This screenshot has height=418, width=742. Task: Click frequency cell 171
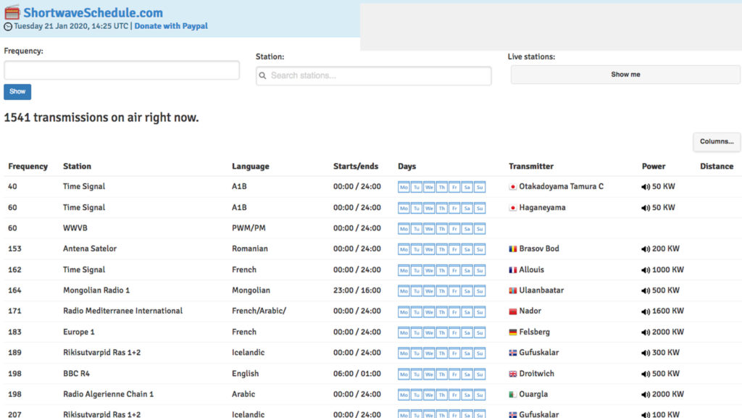click(x=14, y=311)
